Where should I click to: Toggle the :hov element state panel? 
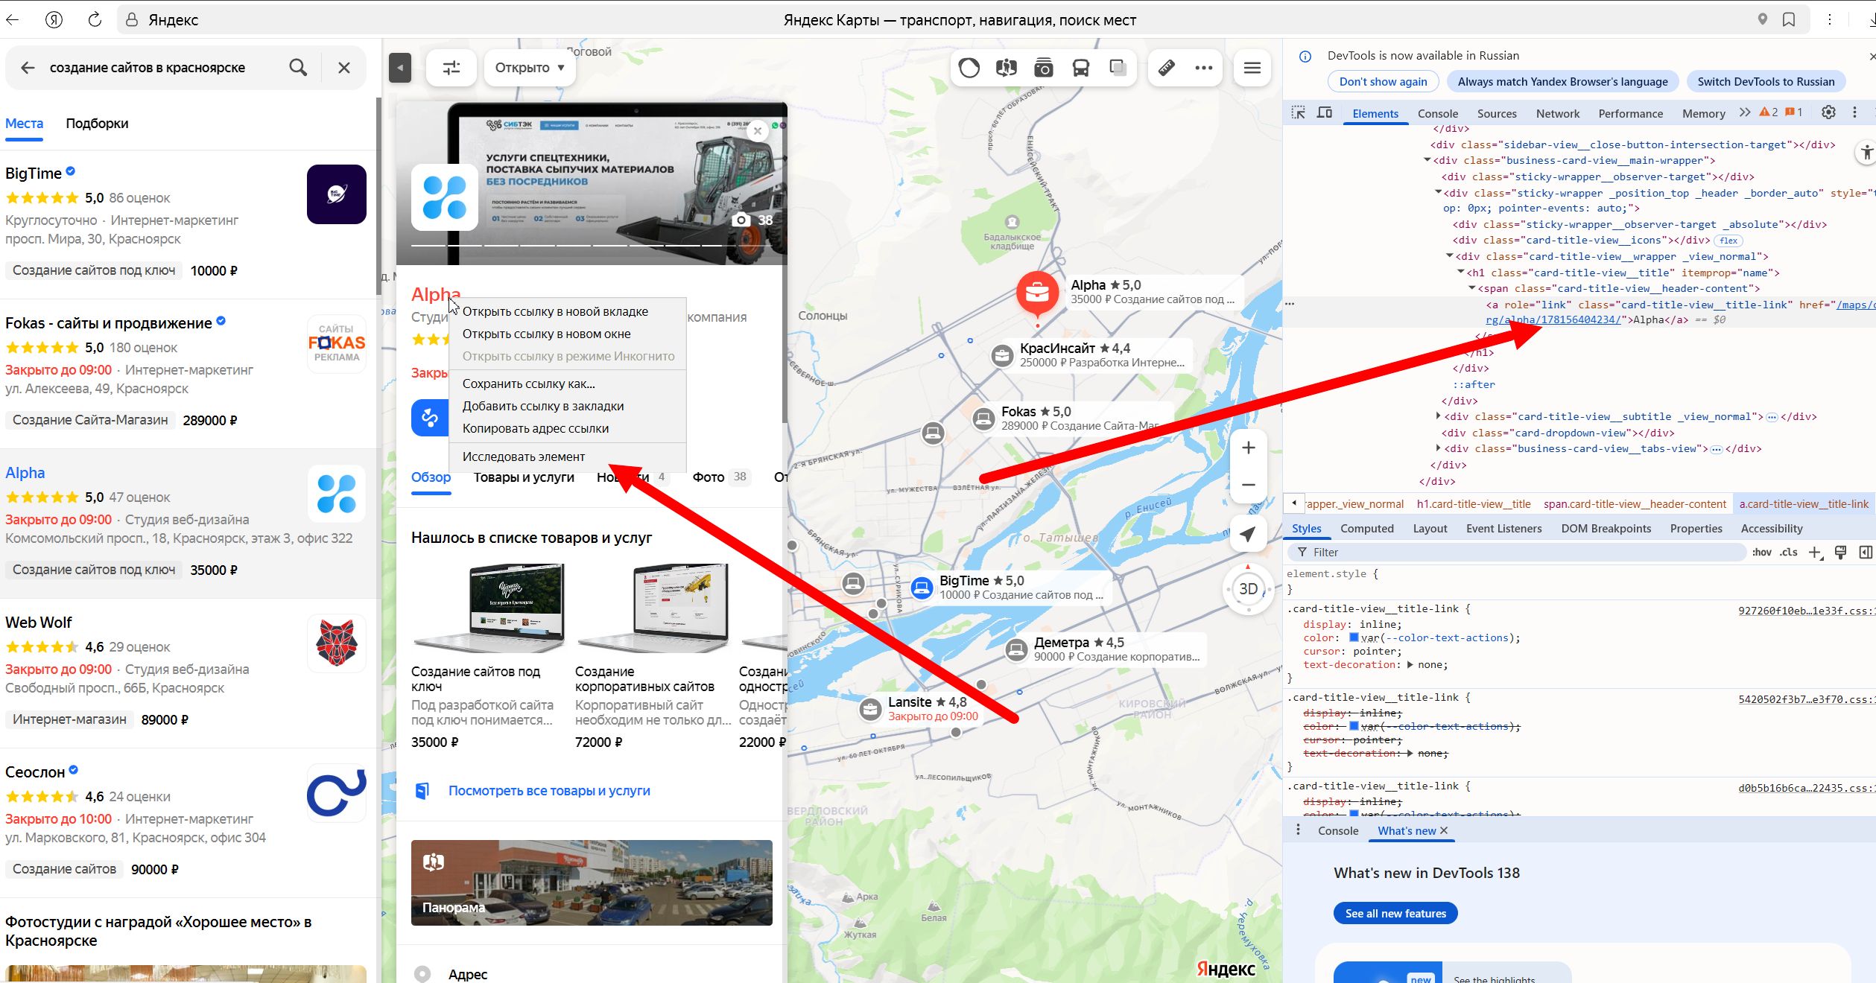1762,553
